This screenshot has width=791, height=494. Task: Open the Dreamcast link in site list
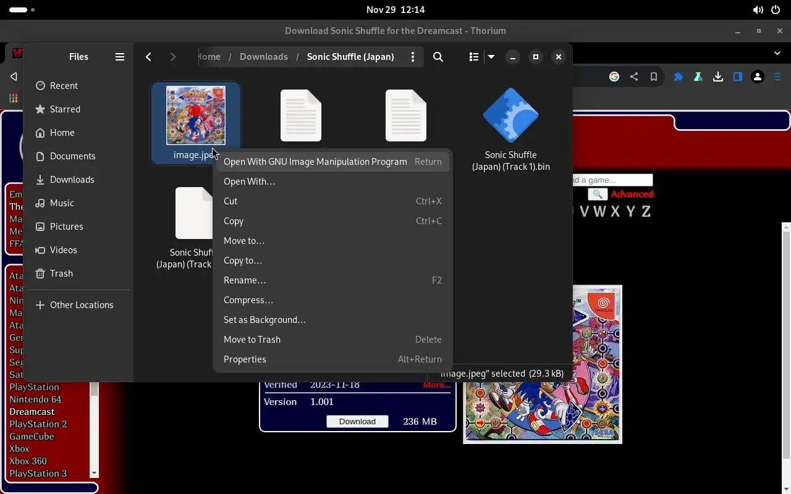click(32, 412)
